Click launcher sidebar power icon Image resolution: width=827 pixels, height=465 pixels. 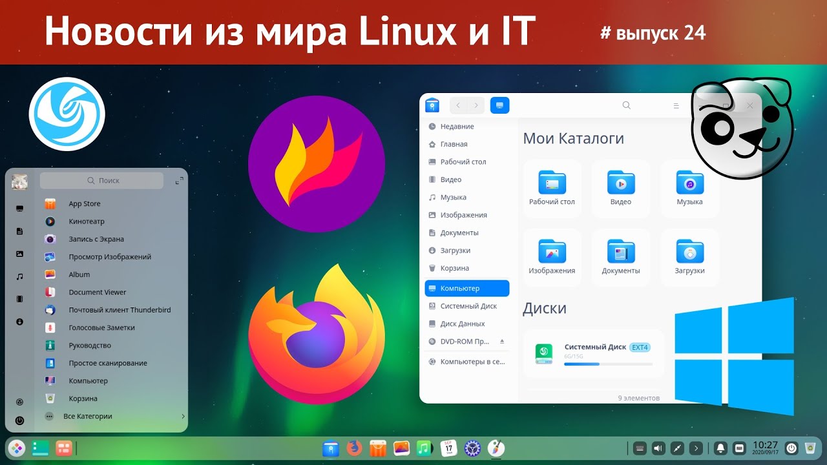pos(19,420)
